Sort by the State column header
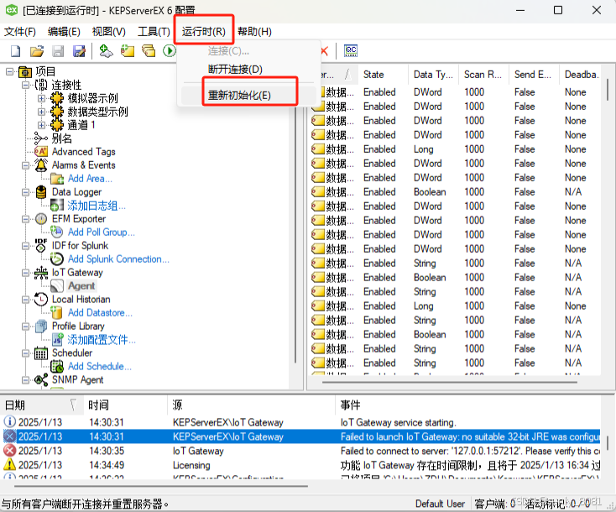The image size is (616, 512). (383, 74)
